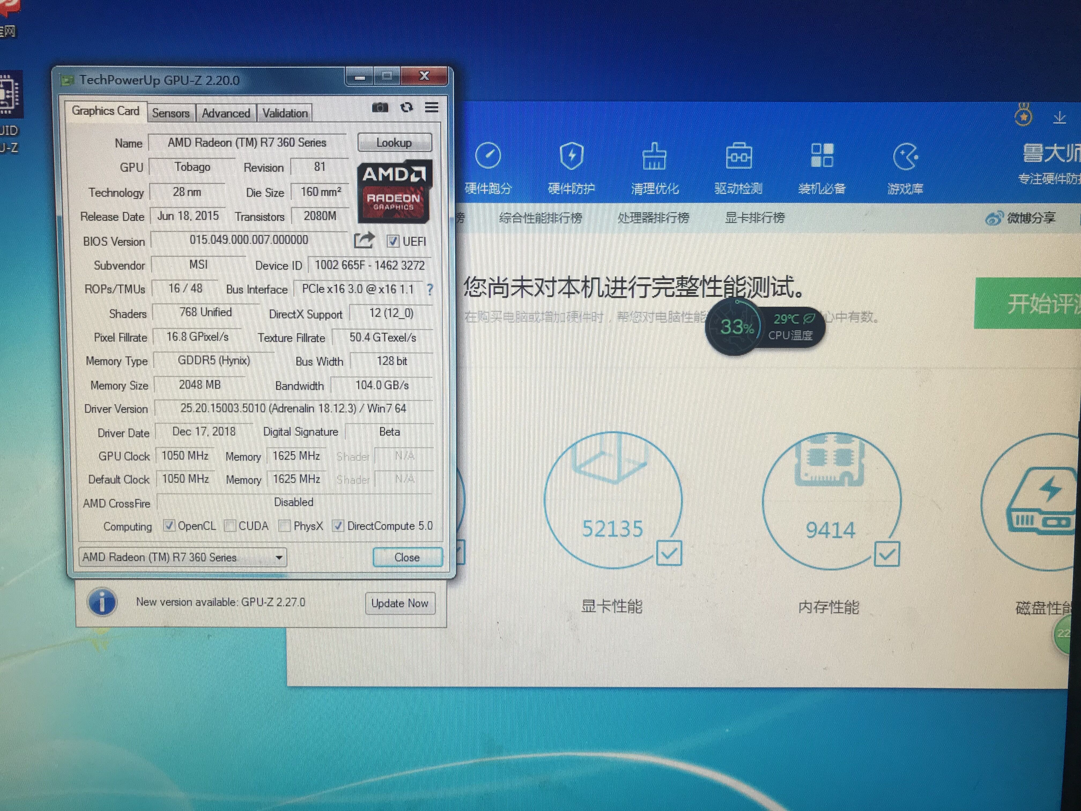Click the AMD Radeon Graphics logo
The image size is (1081, 811).
(x=394, y=192)
